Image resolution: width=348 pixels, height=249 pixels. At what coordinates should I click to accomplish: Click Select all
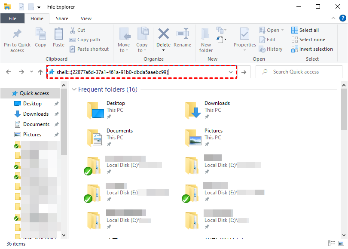(305, 30)
